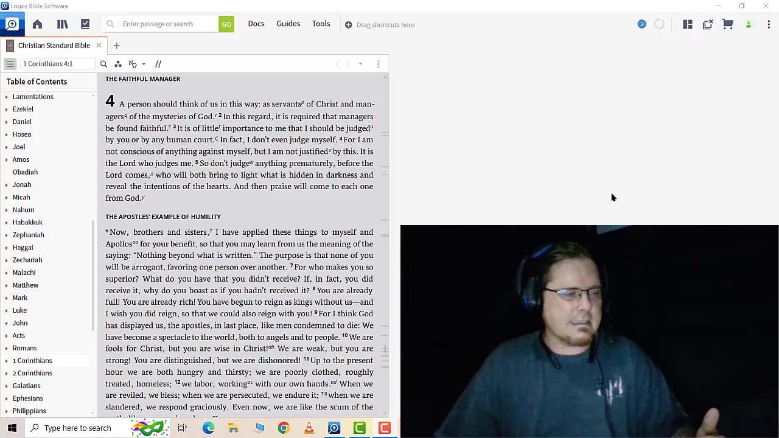Click the Apostles' Example of Humility heading
The image size is (779, 438).
coord(163,217)
